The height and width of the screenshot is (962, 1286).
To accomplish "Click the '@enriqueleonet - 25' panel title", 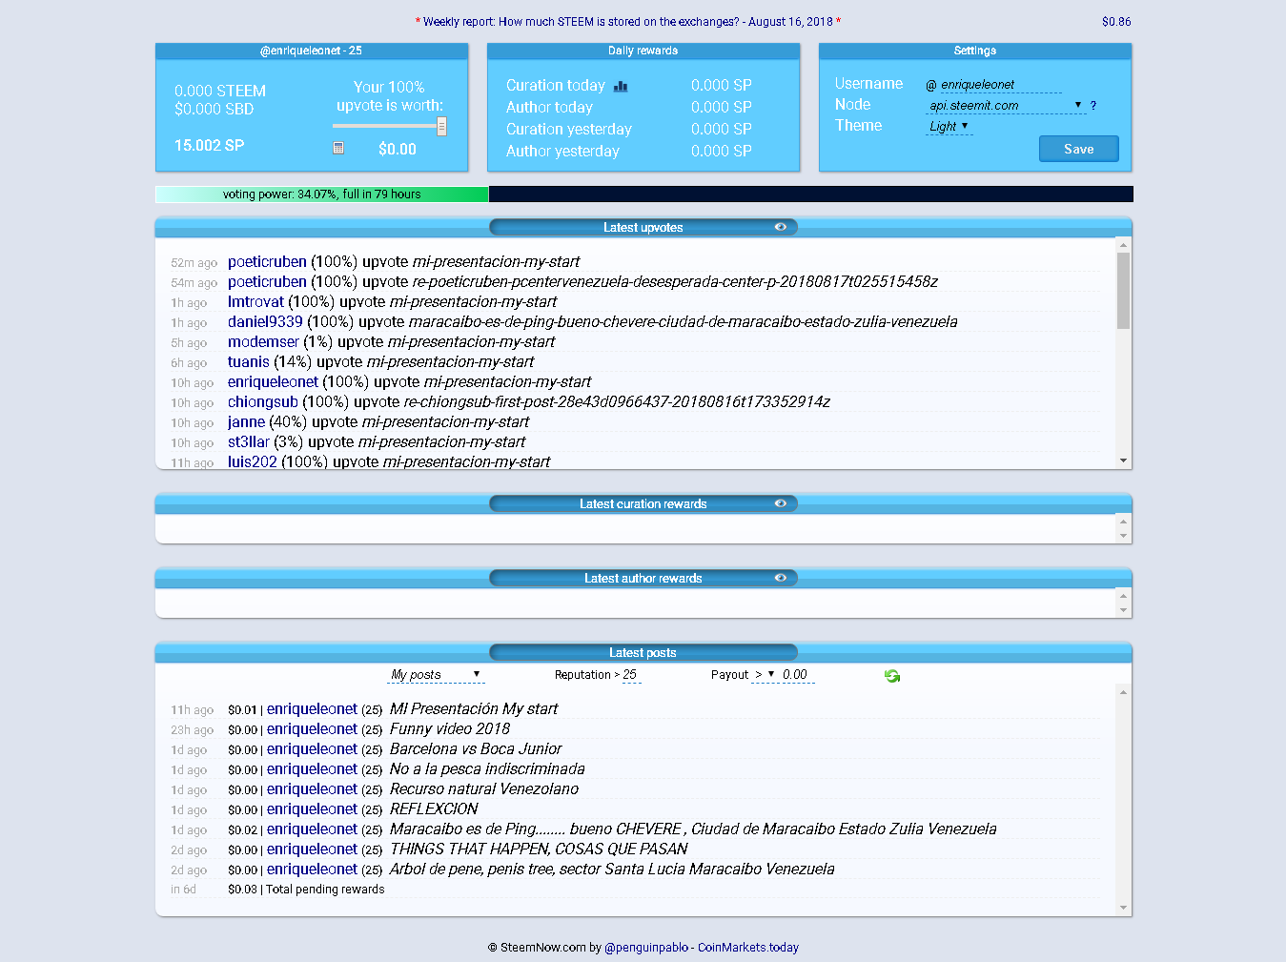I will coord(311,51).
